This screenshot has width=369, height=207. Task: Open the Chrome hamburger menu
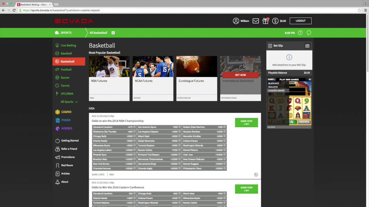(366, 10)
